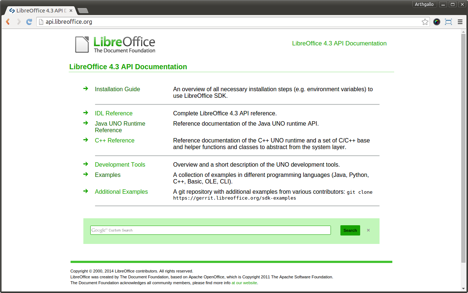468x293 pixels.
Task: Click the LibreOffice logo image
Action: click(116, 44)
